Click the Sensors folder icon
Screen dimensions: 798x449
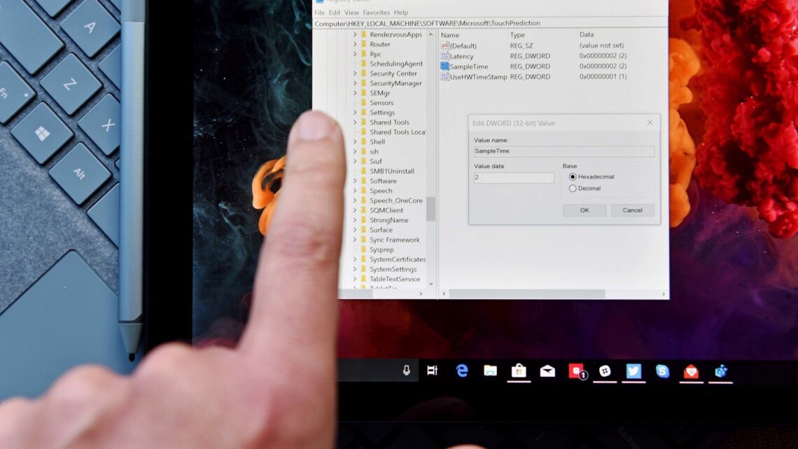pyautogui.click(x=363, y=102)
